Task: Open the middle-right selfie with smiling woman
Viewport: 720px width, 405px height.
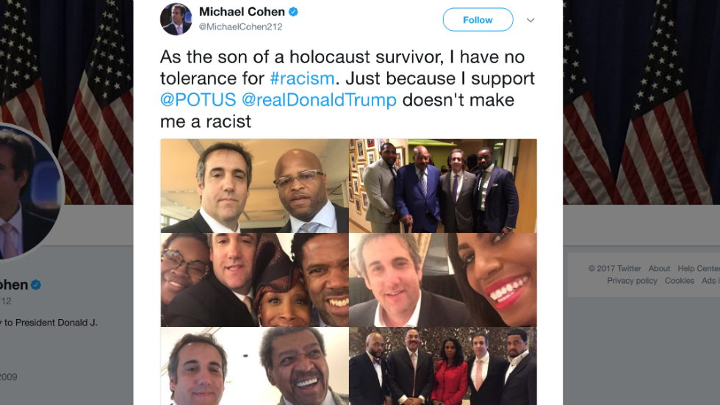Action: [442, 280]
